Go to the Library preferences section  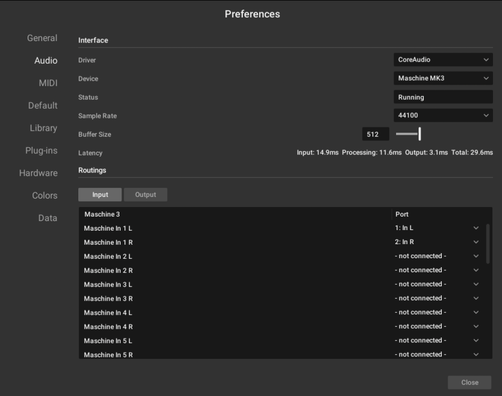point(43,128)
